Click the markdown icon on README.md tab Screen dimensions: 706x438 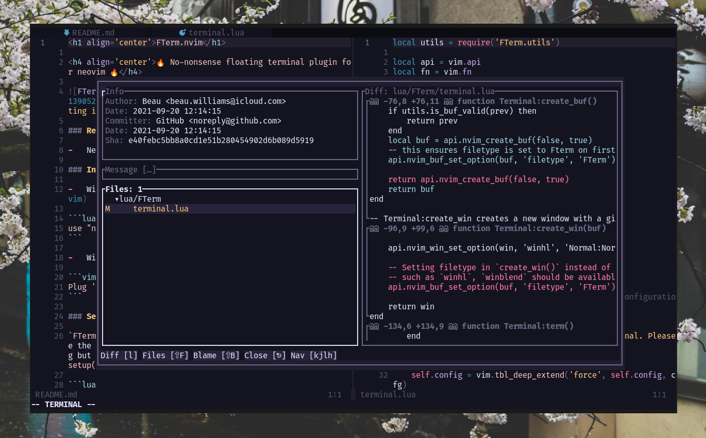(66, 32)
